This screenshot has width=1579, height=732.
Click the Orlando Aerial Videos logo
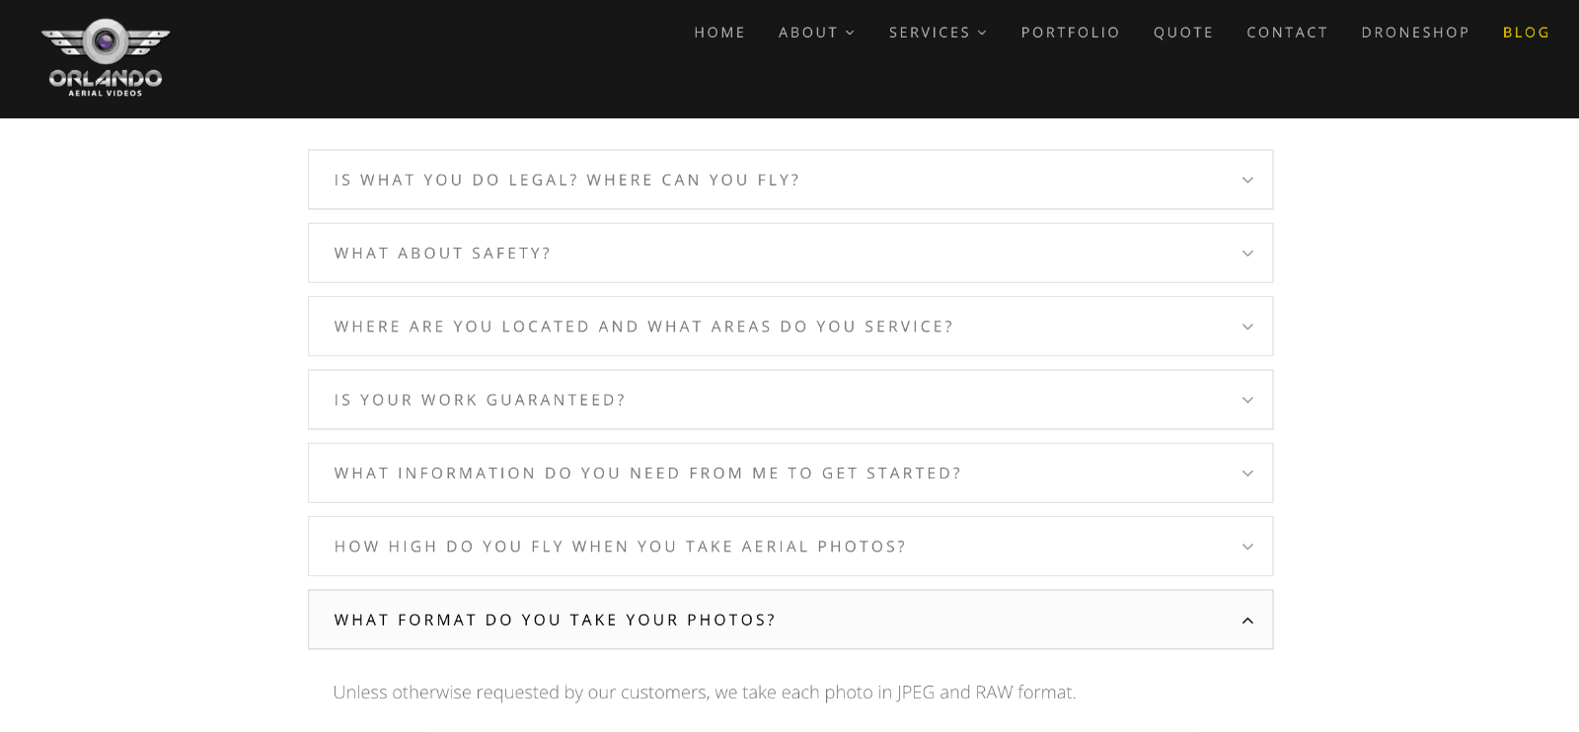pos(106,58)
